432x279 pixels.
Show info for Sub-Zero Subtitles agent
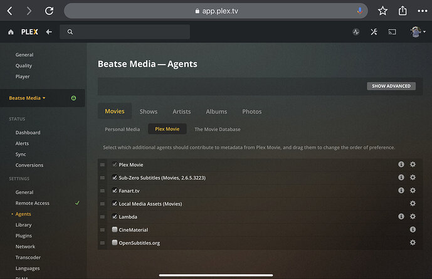[x=401, y=177]
